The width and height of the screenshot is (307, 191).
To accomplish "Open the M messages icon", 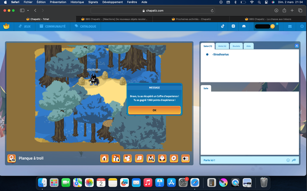I will pos(151,158).
